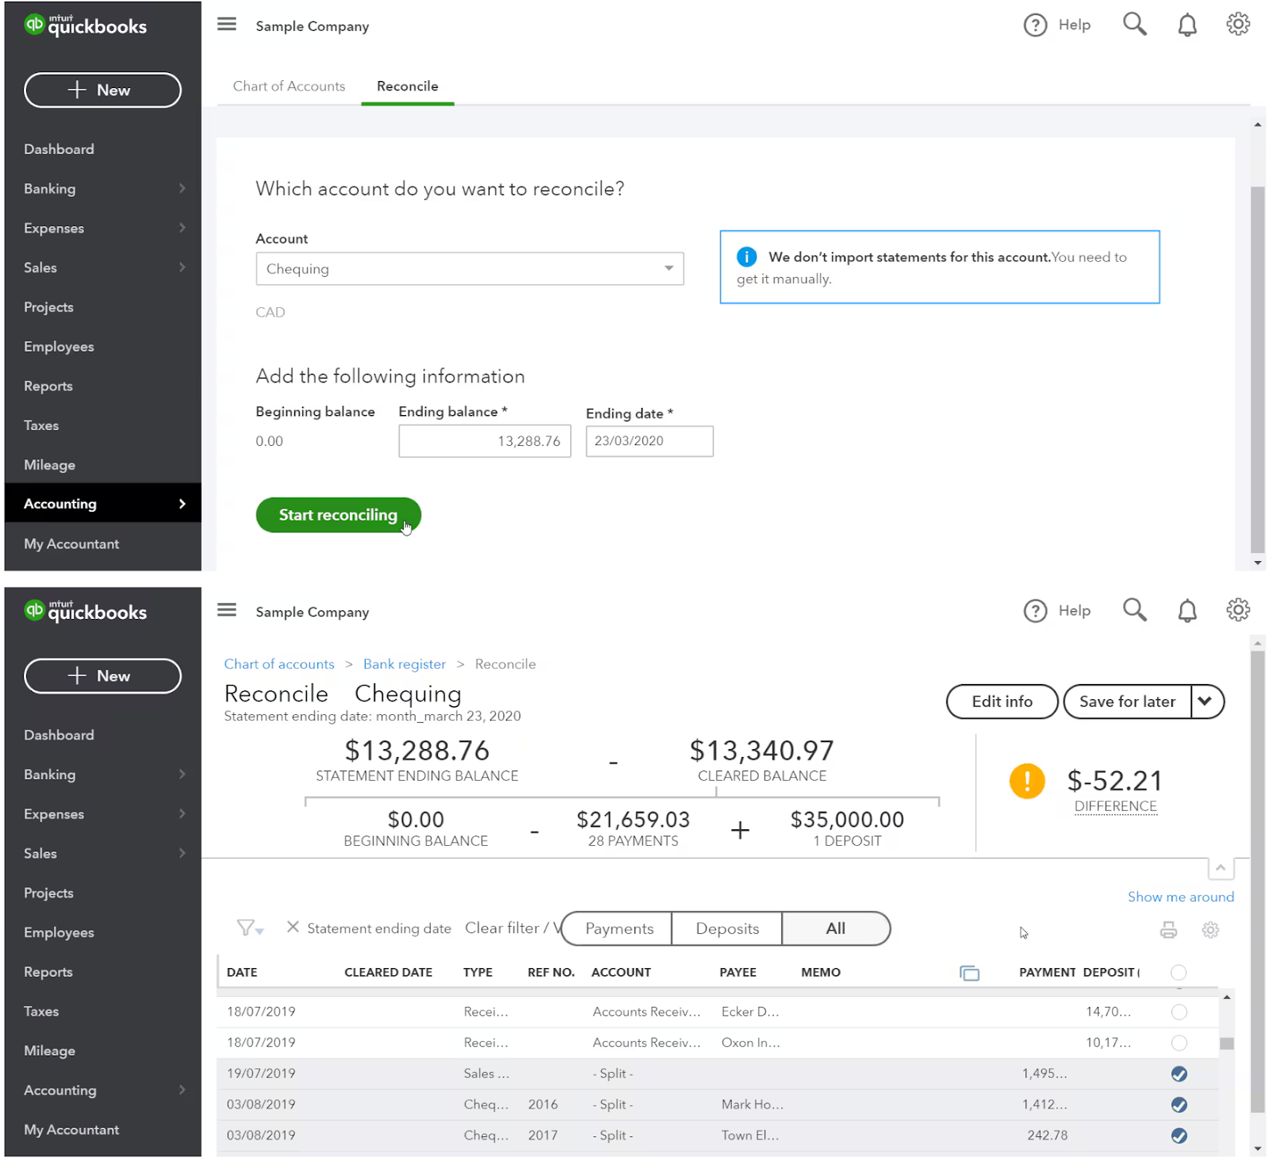Click yellow warning icon beside difference
Viewport: 1269px width, 1161px height.
1027,782
